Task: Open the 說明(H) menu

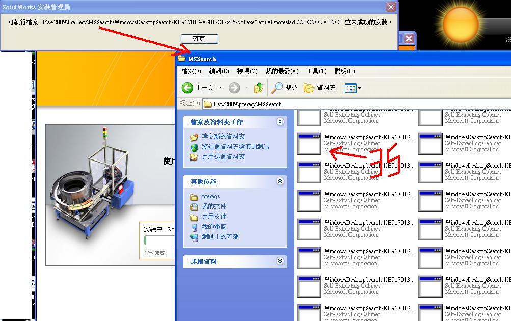Action: 344,71
